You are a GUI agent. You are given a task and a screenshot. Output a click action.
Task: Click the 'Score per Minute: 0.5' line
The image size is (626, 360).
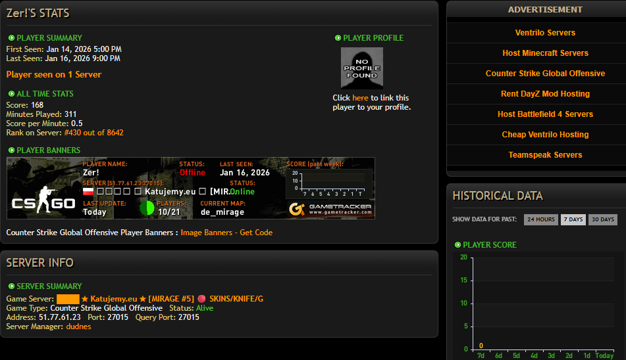44,124
